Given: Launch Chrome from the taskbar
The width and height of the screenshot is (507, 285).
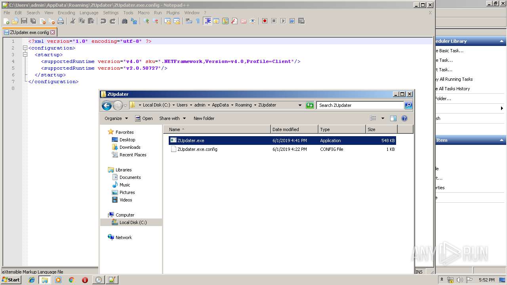Looking at the screenshot, I should click(x=71, y=280).
